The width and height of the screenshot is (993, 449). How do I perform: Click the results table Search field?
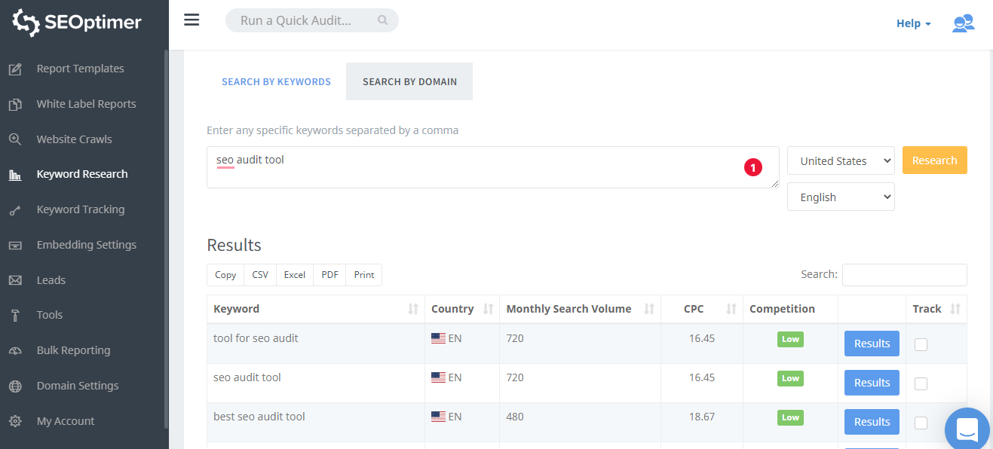(904, 275)
